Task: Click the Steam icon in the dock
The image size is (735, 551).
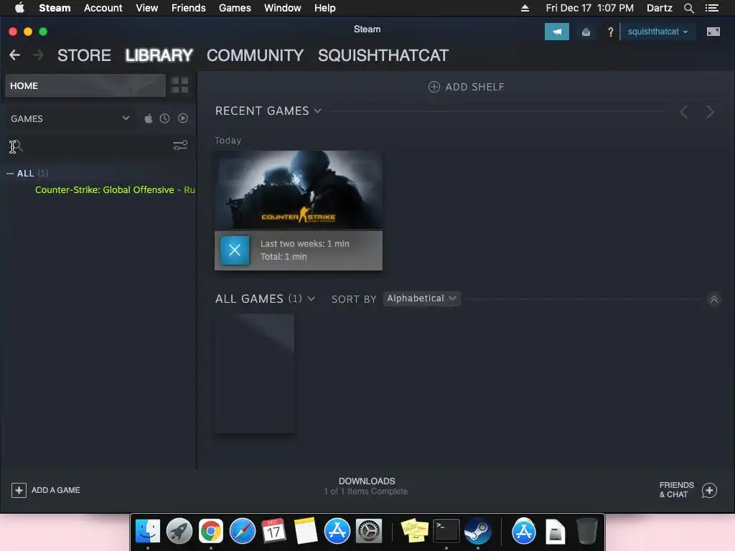Action: (x=477, y=532)
